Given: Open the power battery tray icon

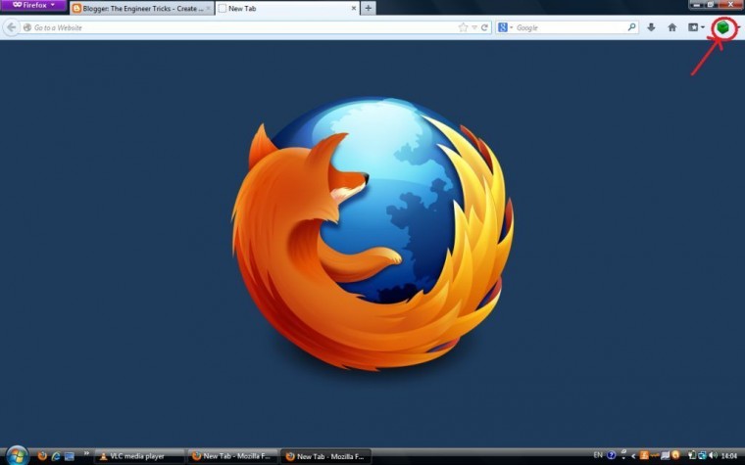Looking at the screenshot, I should click(692, 455).
